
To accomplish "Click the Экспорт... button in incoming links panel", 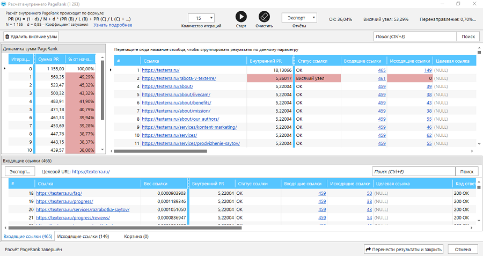I will [x=20, y=172].
